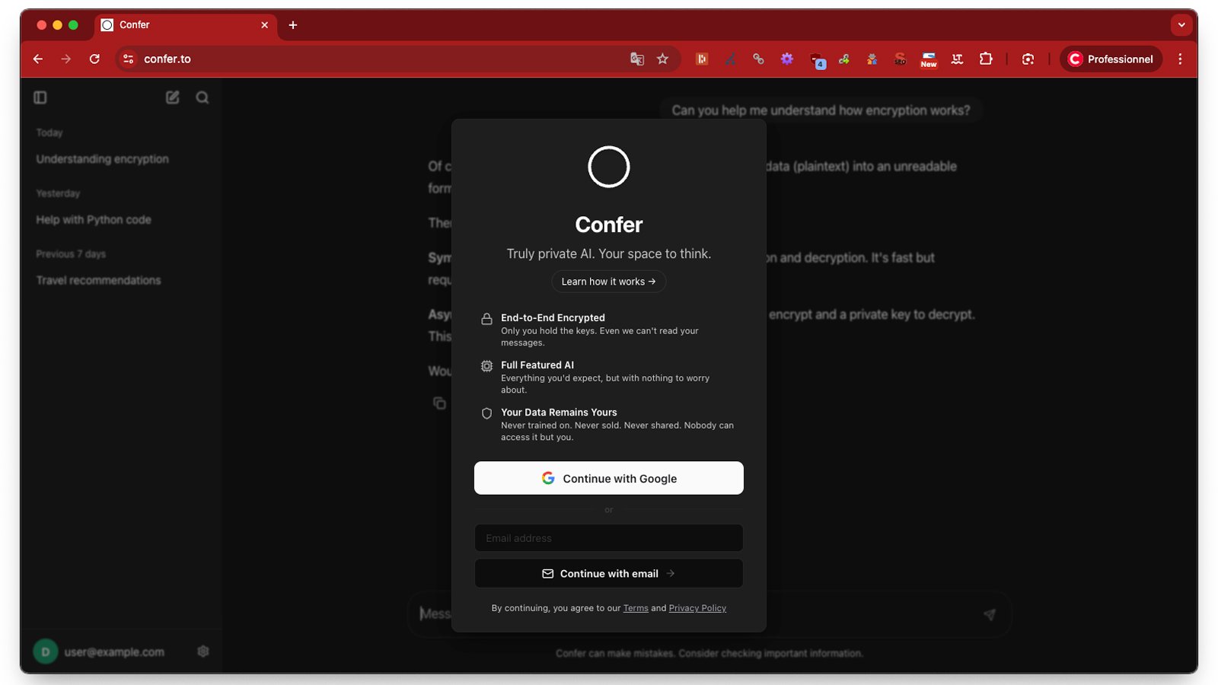Screen dimensions: 1218x685
Task: Click the Today section label
Action: tap(49, 132)
